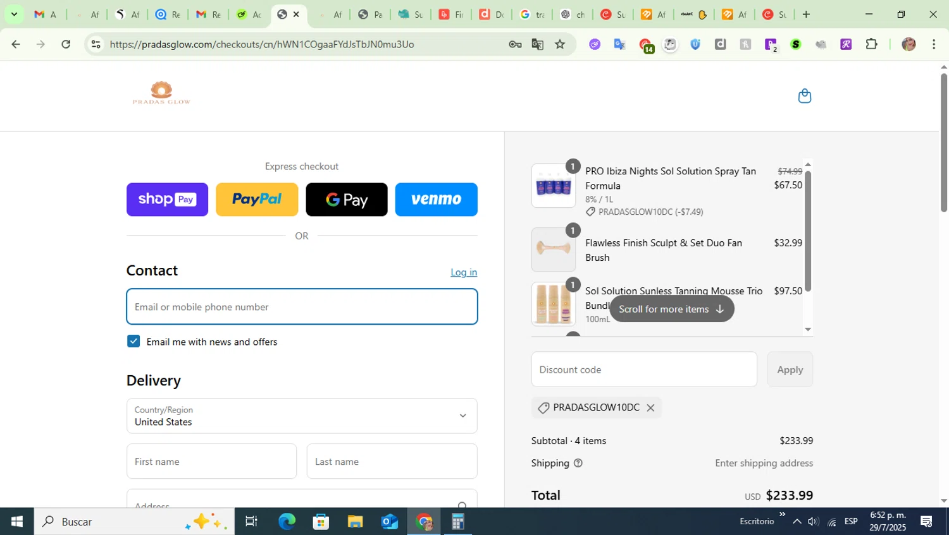The image size is (949, 535).
Task: Launch Microsoft Edge from the taskbar
Action: coord(287,522)
